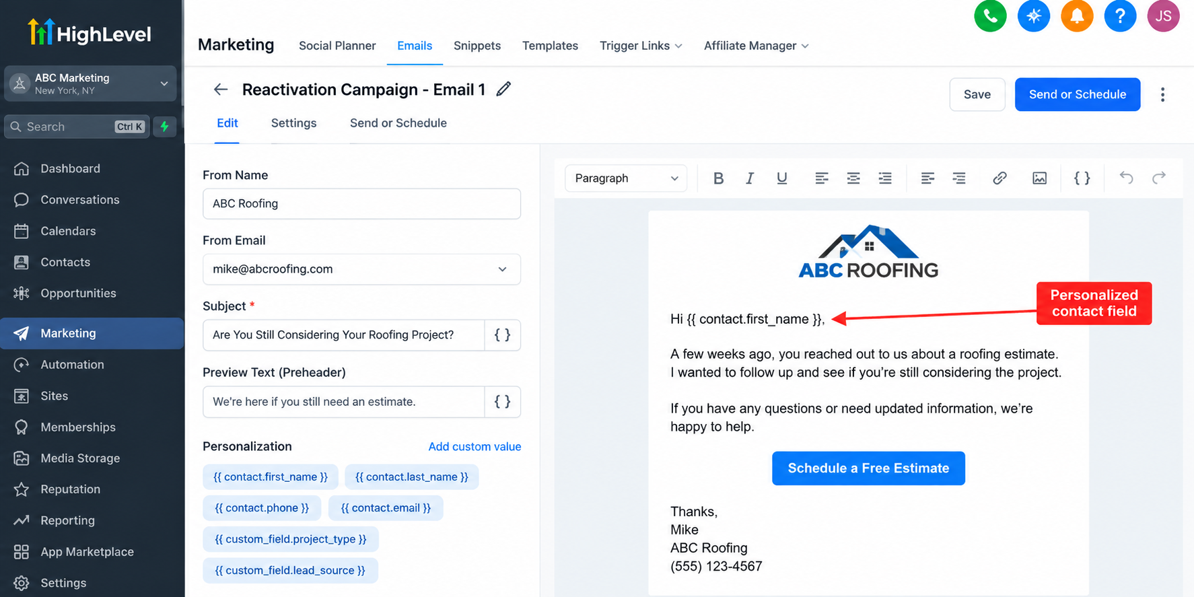
Task: Expand the From Email dropdown
Action: [x=361, y=269]
